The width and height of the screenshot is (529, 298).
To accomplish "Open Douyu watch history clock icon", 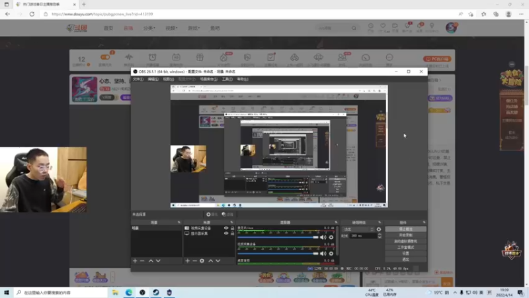I will [371, 26].
